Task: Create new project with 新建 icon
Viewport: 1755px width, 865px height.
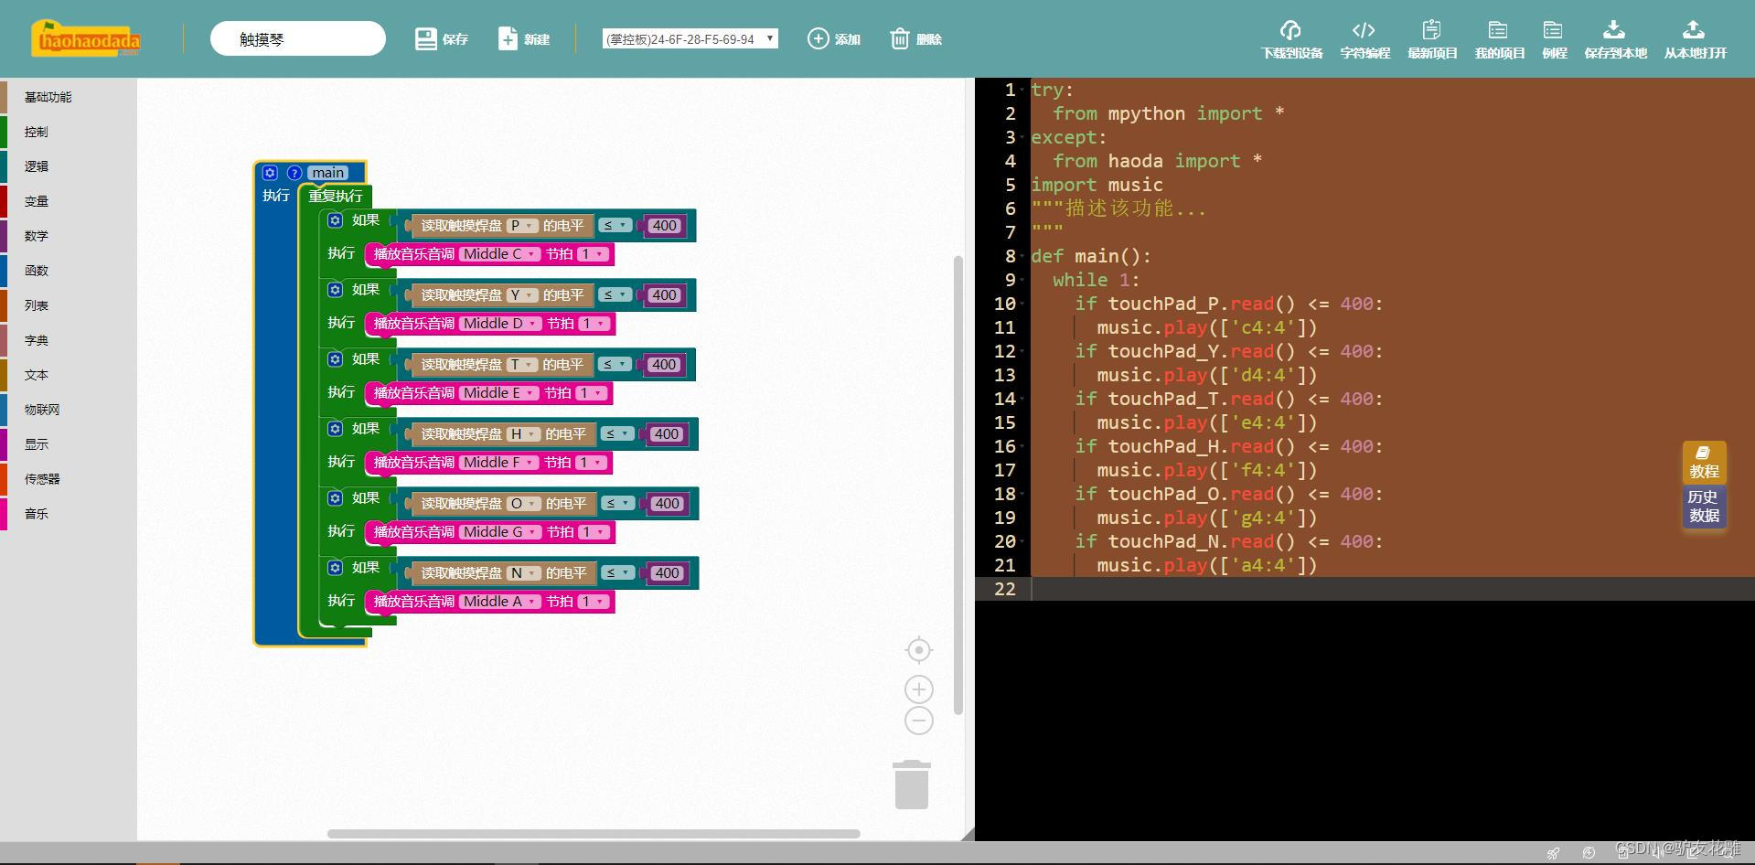Action: (x=508, y=38)
